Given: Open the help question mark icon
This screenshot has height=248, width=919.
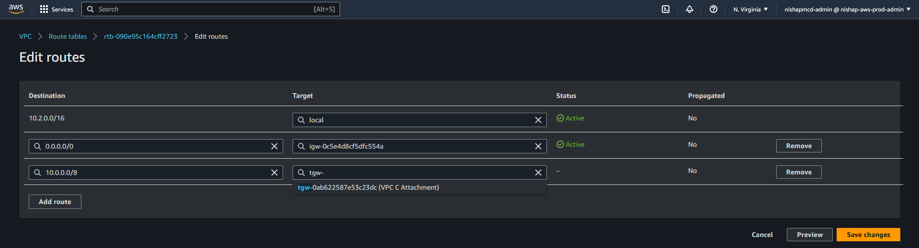Looking at the screenshot, I should tap(713, 9).
